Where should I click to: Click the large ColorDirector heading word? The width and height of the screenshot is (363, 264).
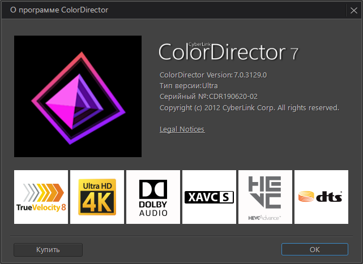(221, 53)
